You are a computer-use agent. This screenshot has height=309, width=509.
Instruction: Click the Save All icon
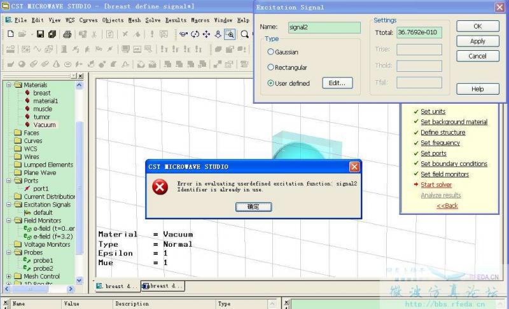(52, 34)
